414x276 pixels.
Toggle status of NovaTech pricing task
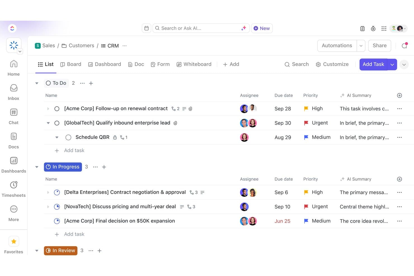coord(57,207)
